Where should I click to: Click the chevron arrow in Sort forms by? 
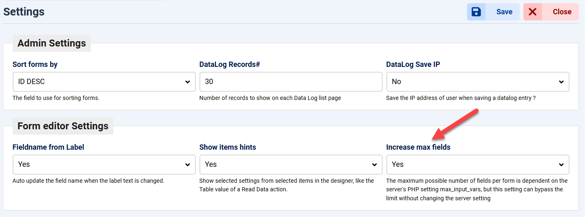click(x=188, y=82)
